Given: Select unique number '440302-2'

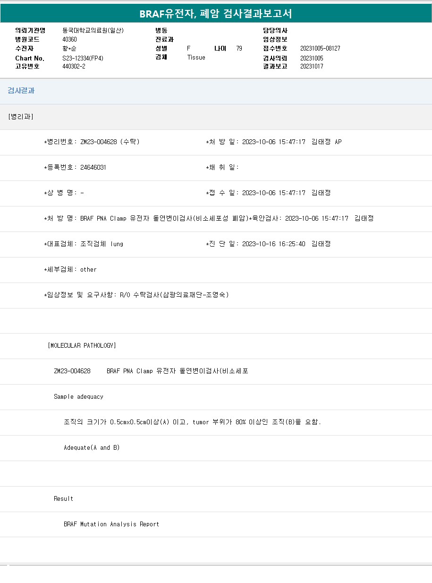Looking at the screenshot, I should tap(74, 66).
